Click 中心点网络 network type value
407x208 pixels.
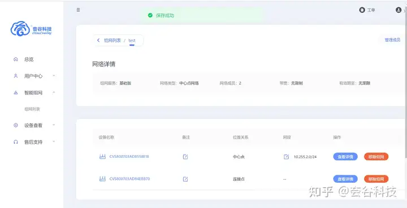click(x=189, y=83)
